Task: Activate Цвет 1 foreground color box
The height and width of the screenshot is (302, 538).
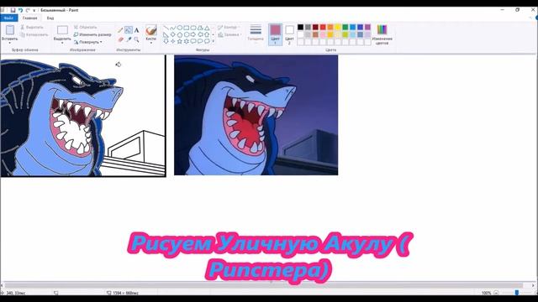Action: tap(275, 34)
